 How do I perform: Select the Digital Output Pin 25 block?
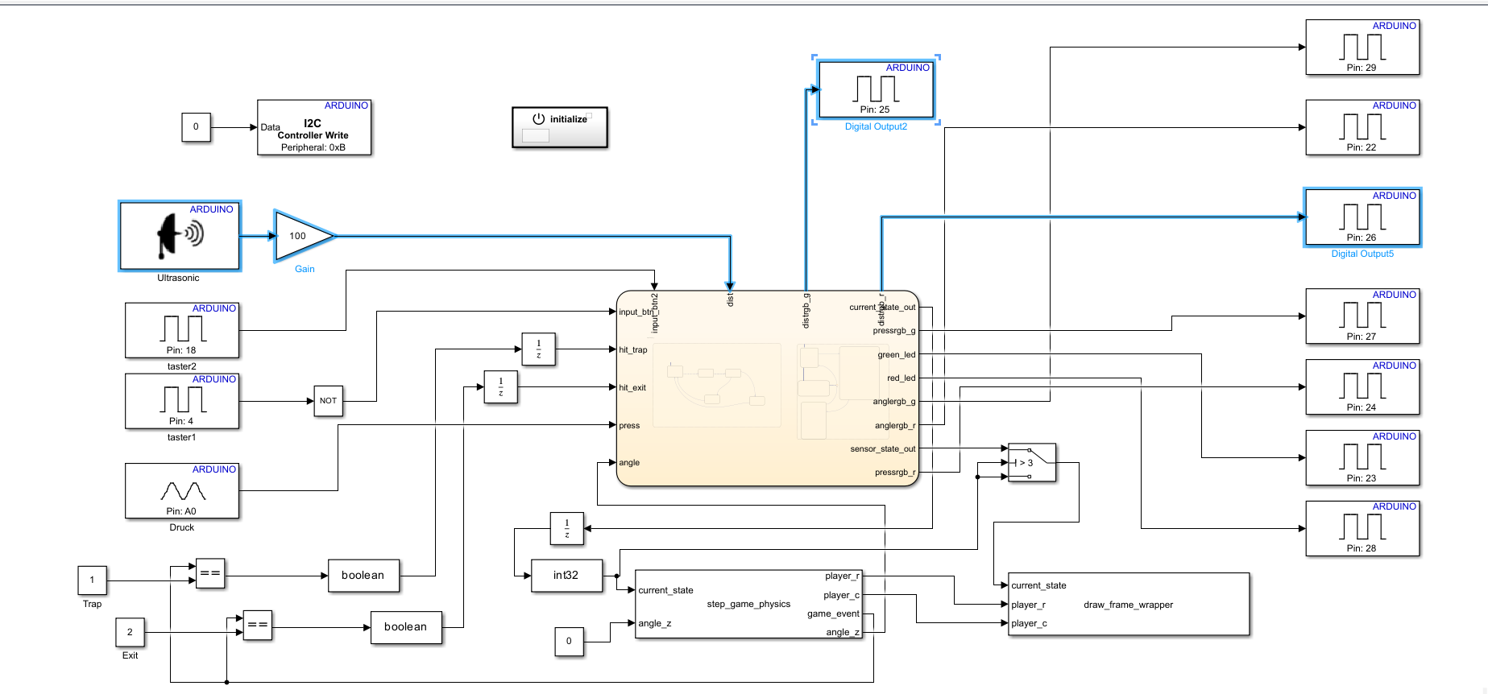click(875, 89)
